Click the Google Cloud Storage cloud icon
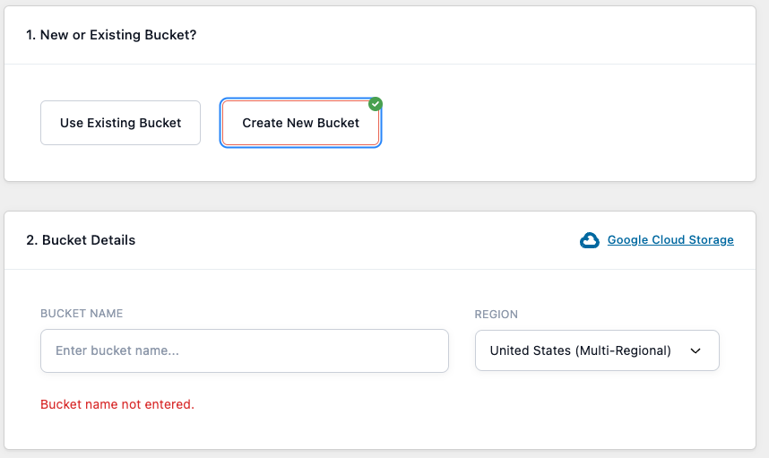769x458 pixels. [589, 240]
